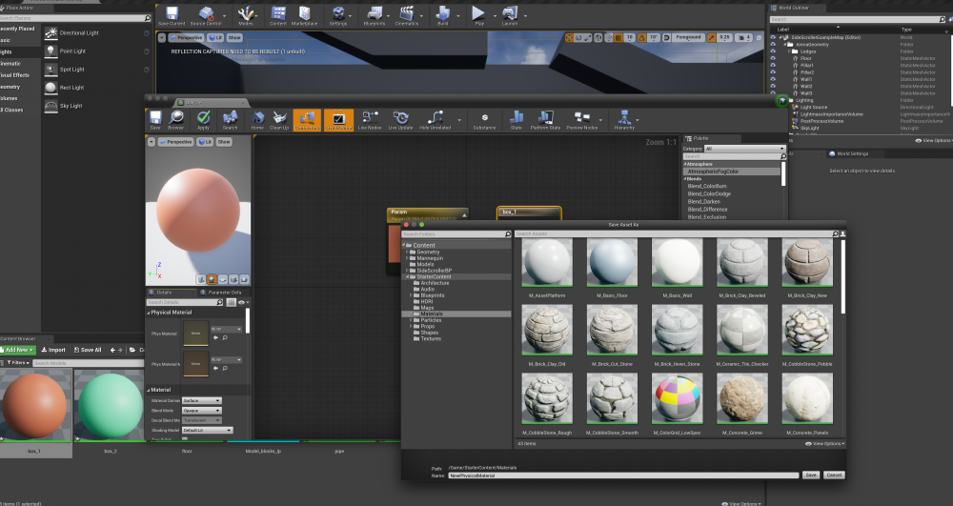Click Apply in the material editor toolbar
The image size is (953, 506).
pos(203,120)
